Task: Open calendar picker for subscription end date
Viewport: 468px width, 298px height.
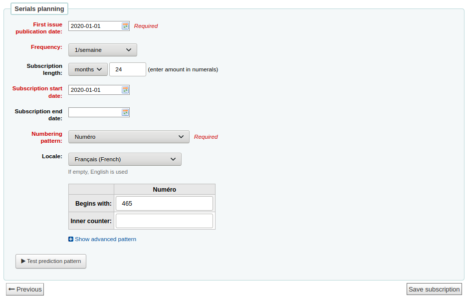Action: 125,112
